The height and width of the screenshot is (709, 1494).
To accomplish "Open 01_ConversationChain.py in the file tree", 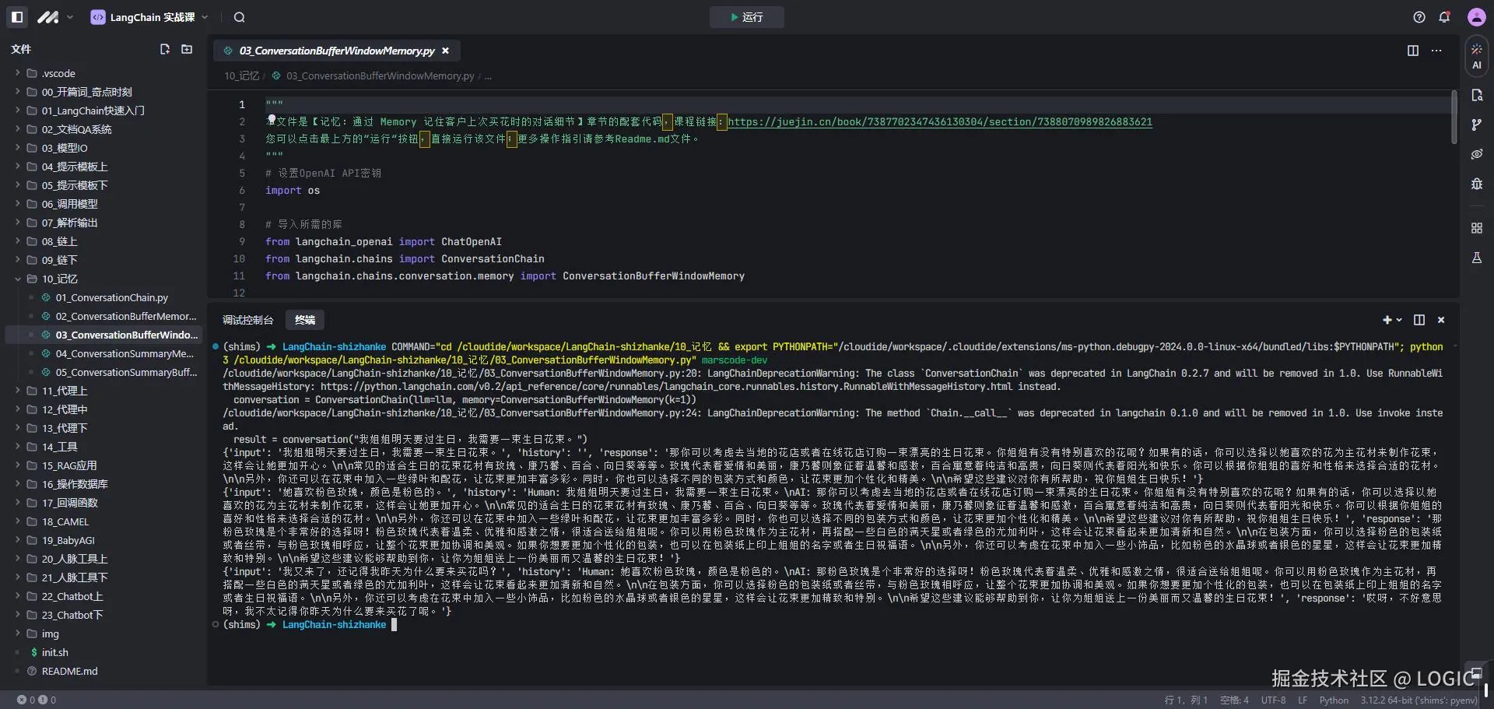I will pyautogui.click(x=111, y=297).
